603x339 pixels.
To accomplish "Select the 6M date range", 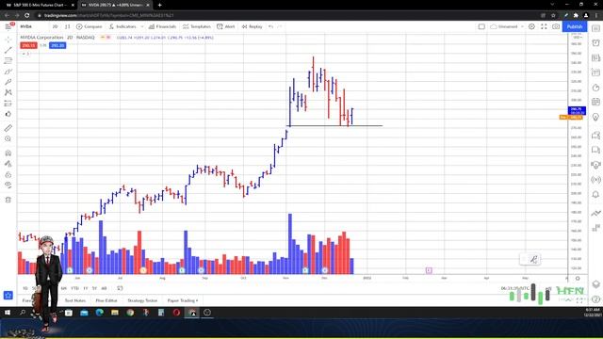I will pos(64,288).
